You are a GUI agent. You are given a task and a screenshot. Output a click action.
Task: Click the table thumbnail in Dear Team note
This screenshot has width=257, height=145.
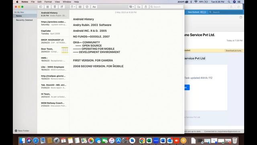(x=65, y=50)
